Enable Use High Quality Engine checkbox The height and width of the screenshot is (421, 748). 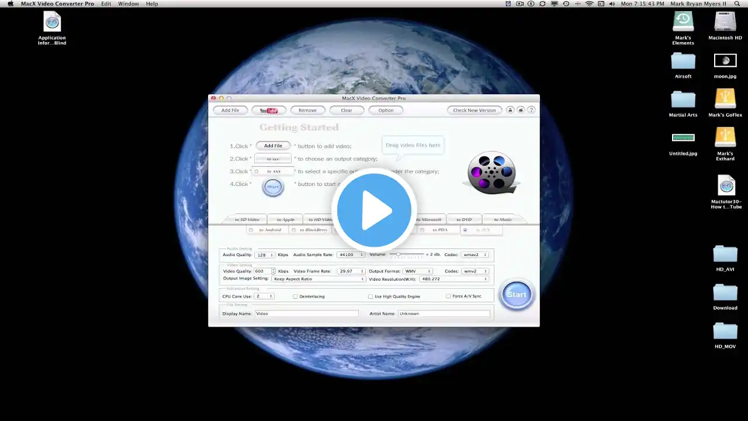[x=370, y=296]
